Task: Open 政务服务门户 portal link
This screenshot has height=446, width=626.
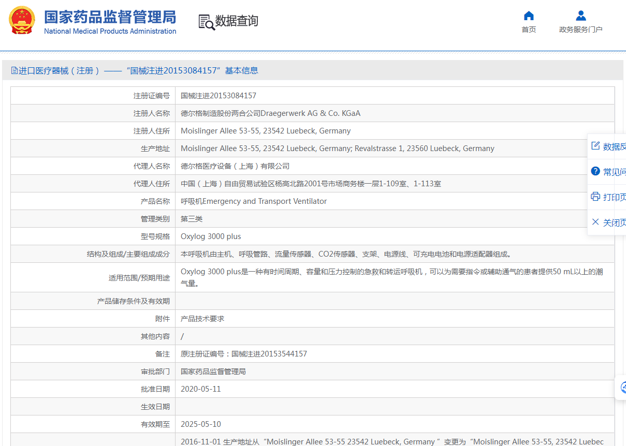Action: pos(581,29)
